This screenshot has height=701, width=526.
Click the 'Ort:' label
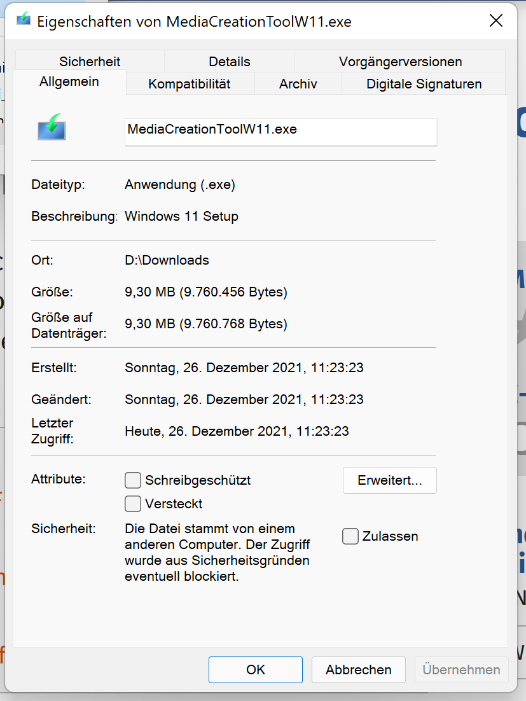[x=42, y=260]
